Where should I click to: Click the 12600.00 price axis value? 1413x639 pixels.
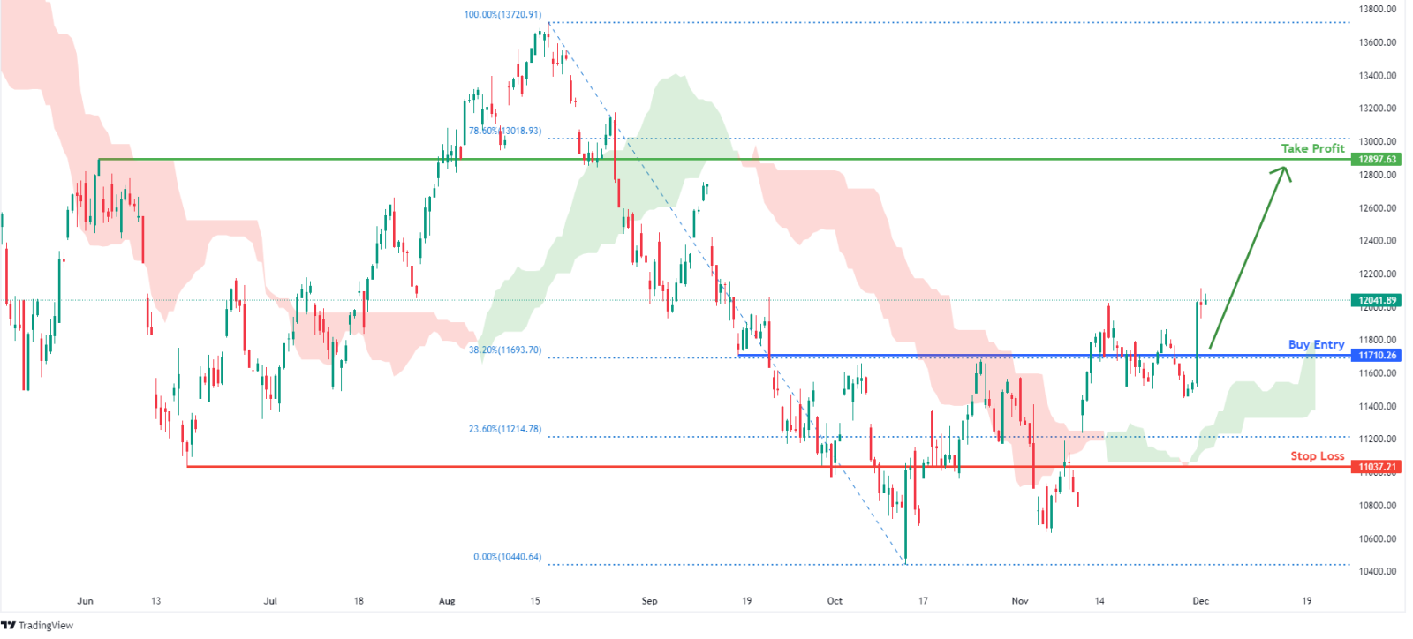[1378, 208]
